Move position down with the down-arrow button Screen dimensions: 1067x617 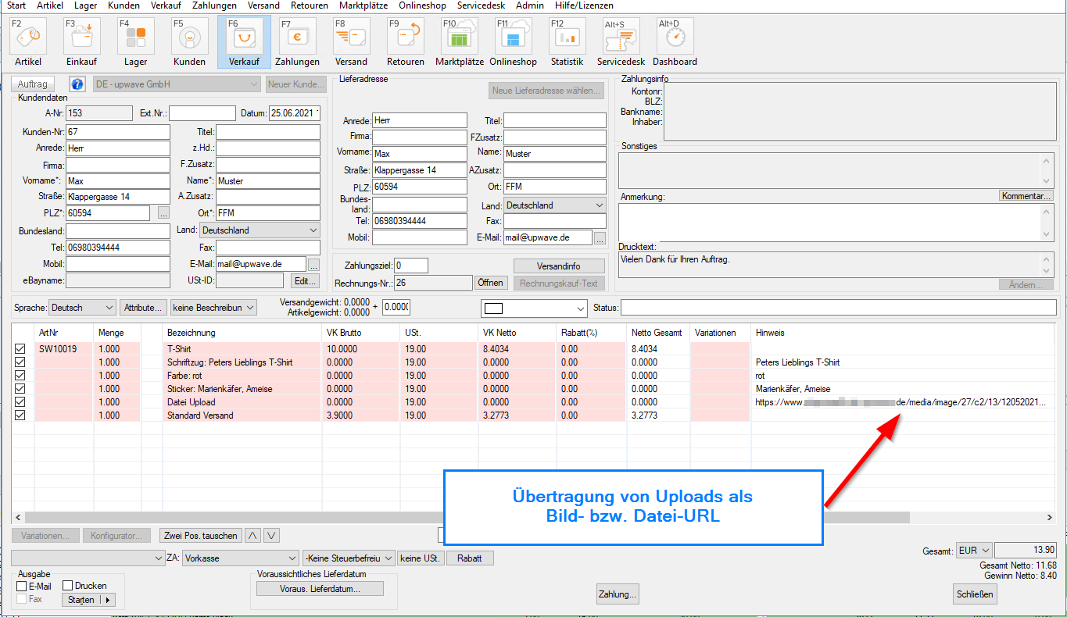click(x=271, y=535)
